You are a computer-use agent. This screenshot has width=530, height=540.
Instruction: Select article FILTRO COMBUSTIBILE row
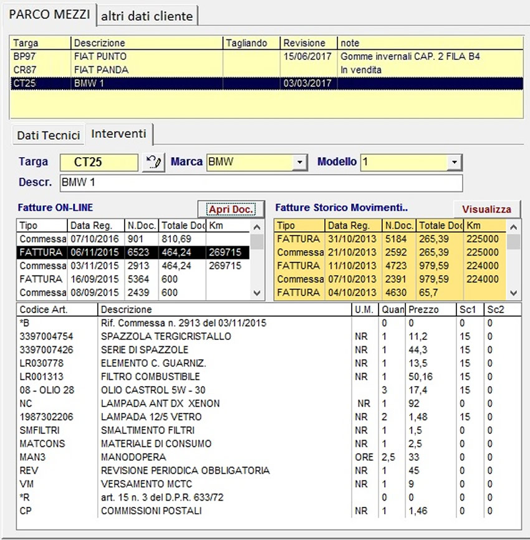tap(269, 377)
